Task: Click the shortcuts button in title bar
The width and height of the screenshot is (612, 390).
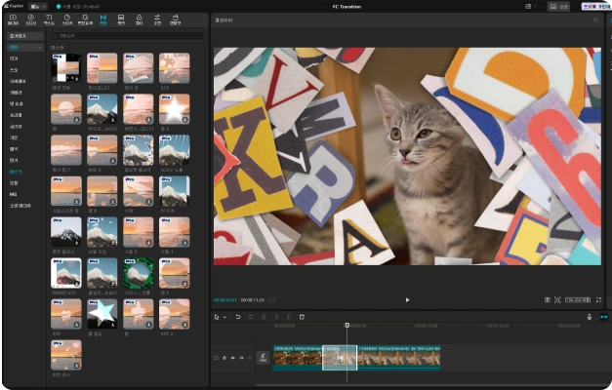Action: [x=558, y=6]
